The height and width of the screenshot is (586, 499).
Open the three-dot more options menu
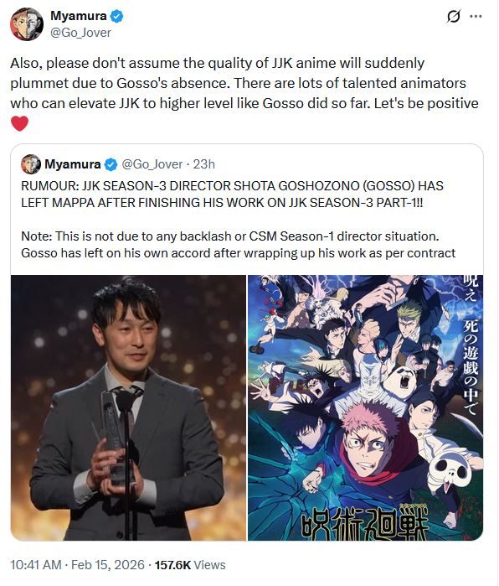click(x=476, y=17)
